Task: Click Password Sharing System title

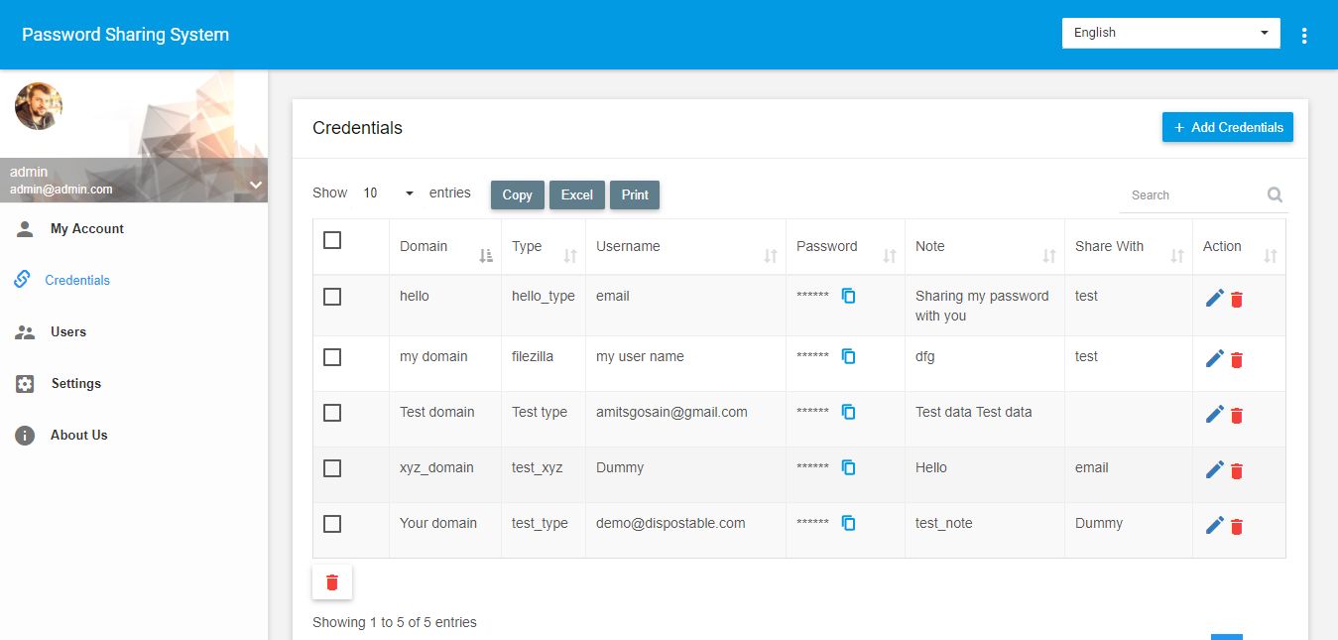Action: [125, 35]
